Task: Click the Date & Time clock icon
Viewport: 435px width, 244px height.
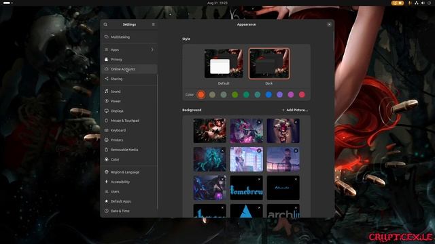Action: pyautogui.click(x=106, y=211)
